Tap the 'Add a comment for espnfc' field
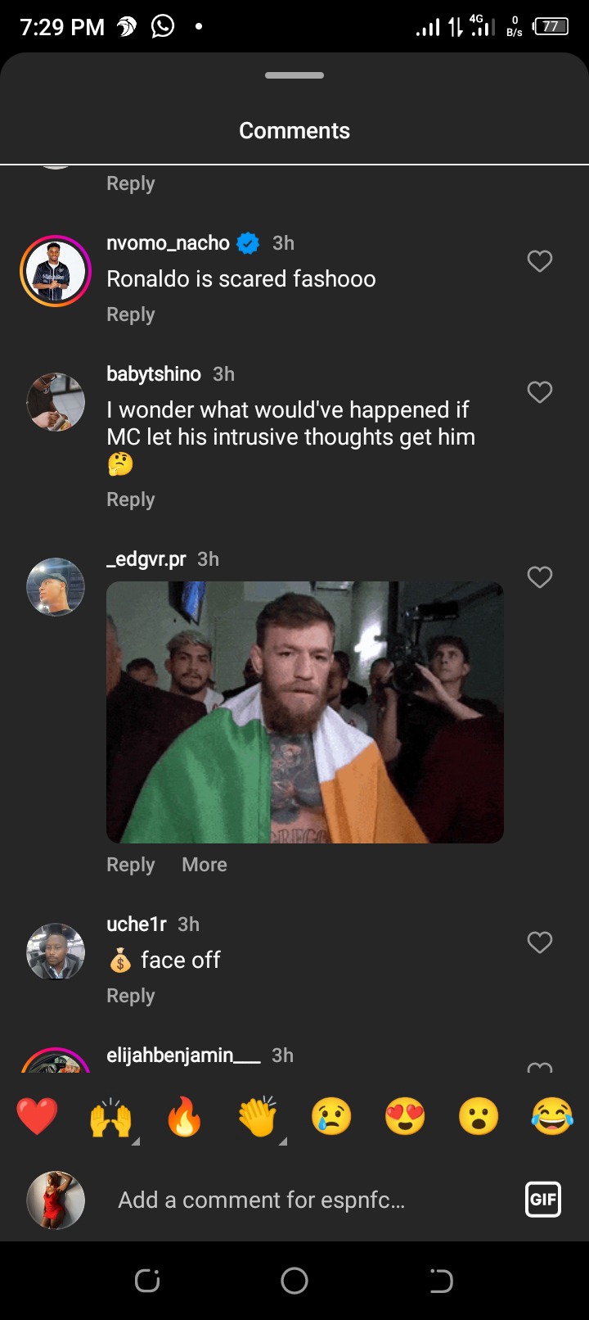589x1320 pixels. [x=311, y=1200]
